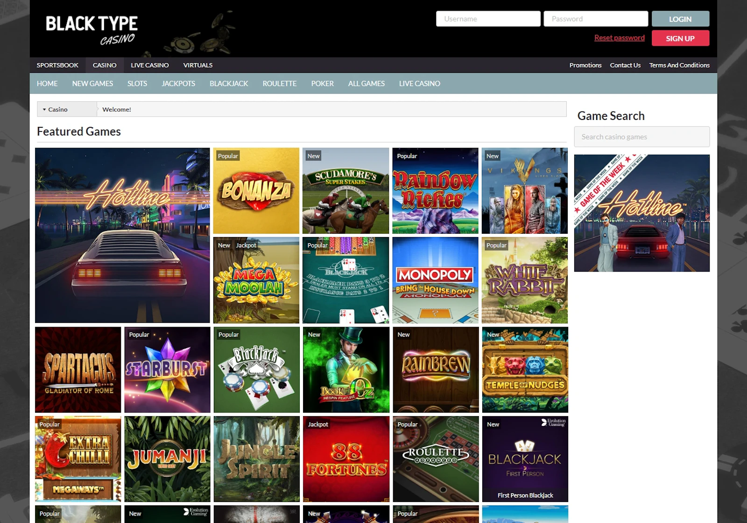The height and width of the screenshot is (523, 747).
Task: Play the Rainbow Riches slot
Action: click(x=435, y=190)
